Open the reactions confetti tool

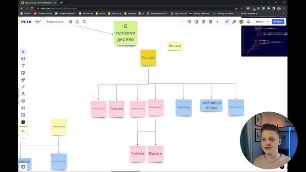point(234,21)
